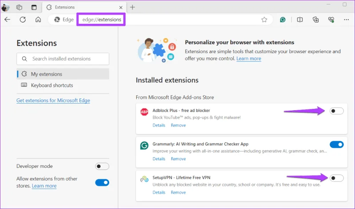Click the Installed extensions heading
This screenshot has height=209, width=355.
click(x=167, y=80)
